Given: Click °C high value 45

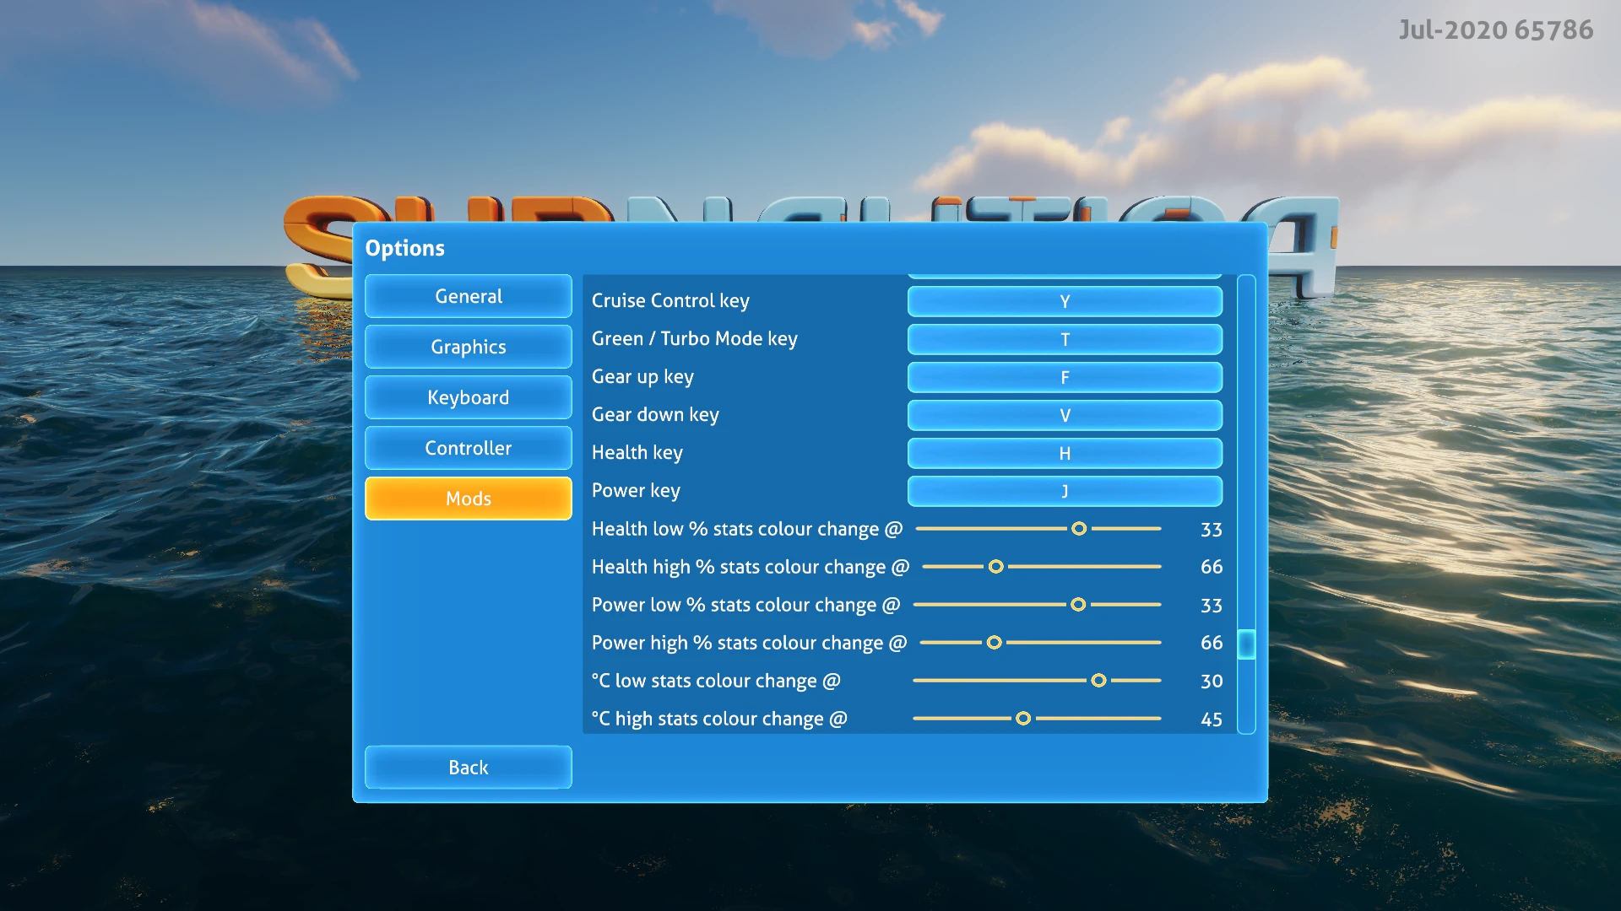Looking at the screenshot, I should (1212, 720).
